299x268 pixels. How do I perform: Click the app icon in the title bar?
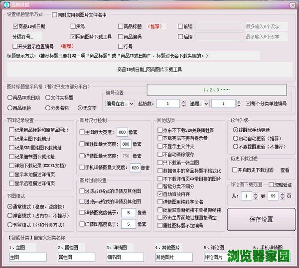[5, 4]
